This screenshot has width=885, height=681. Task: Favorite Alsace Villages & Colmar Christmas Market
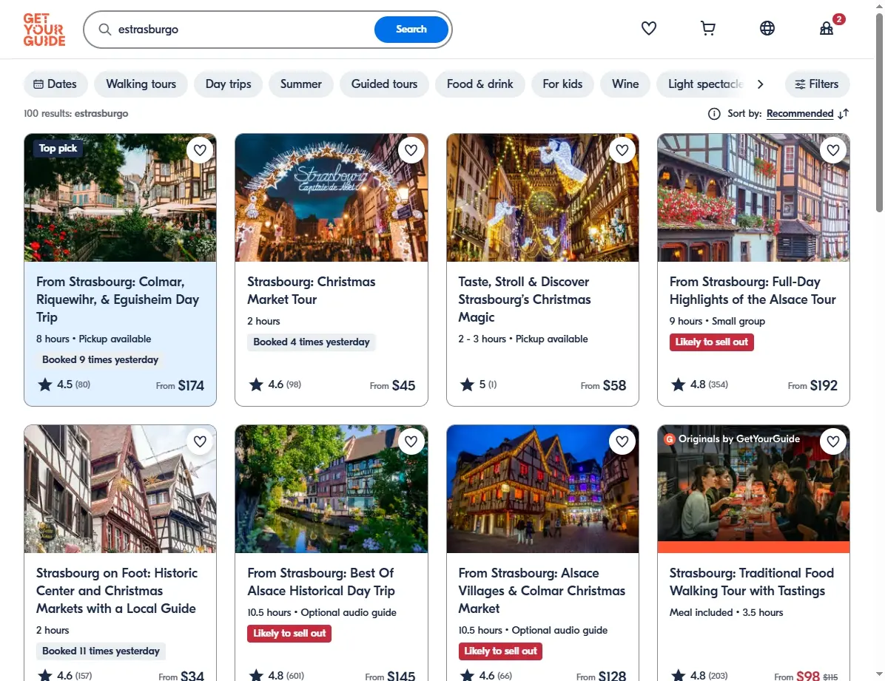pos(622,441)
